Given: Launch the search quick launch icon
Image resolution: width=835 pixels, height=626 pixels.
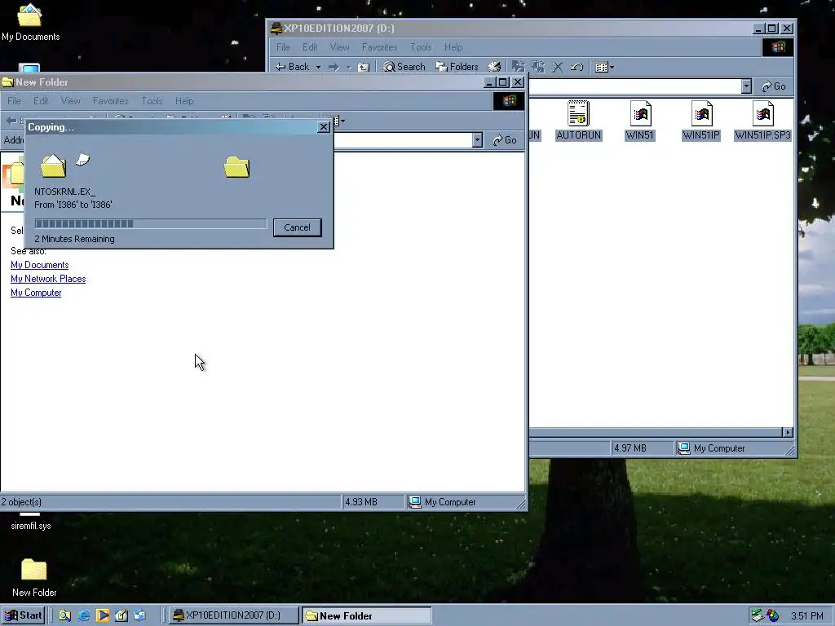Looking at the screenshot, I should click(x=65, y=615).
